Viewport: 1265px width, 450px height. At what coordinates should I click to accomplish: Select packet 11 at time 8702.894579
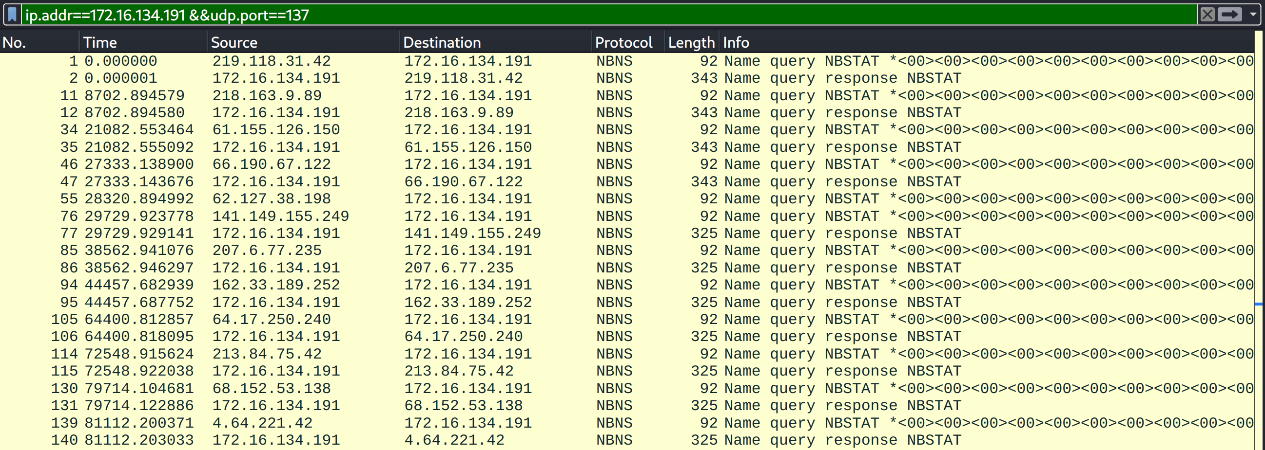[627, 95]
